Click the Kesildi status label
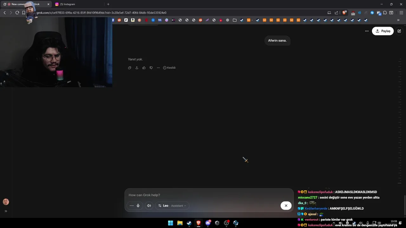 pos(169,68)
